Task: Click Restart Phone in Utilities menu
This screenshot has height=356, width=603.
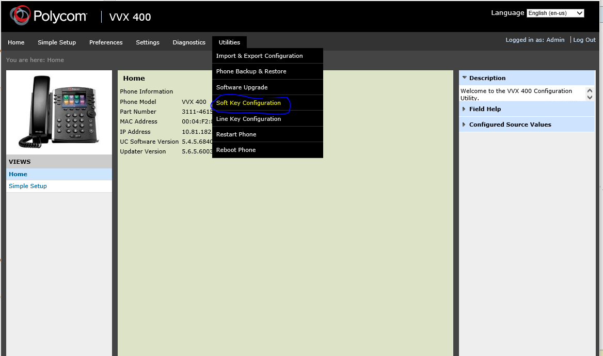Action: pos(236,134)
